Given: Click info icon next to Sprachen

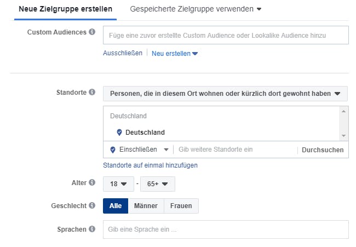Looking at the screenshot, I should [x=92, y=228].
